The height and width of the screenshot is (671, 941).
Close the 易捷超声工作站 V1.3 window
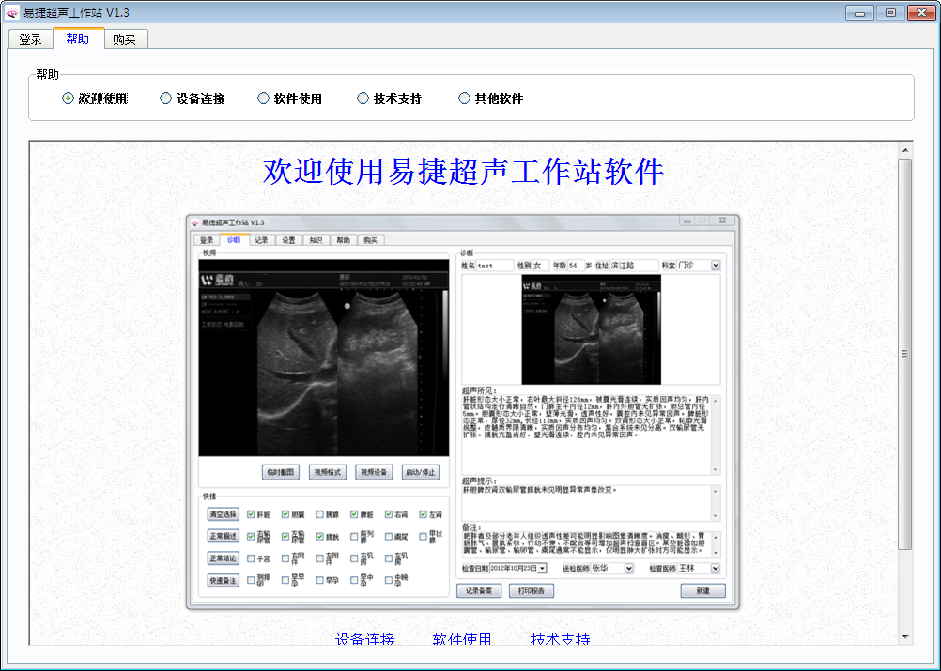(x=921, y=12)
